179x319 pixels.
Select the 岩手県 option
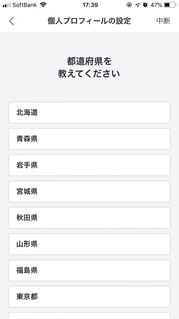[89, 165]
